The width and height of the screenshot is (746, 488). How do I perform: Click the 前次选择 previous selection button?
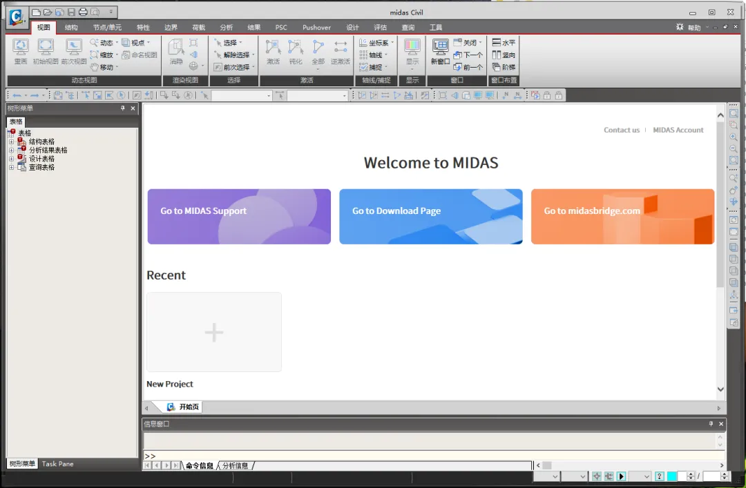pos(234,67)
